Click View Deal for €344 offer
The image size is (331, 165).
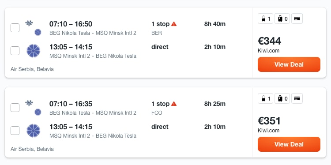[x=289, y=64]
